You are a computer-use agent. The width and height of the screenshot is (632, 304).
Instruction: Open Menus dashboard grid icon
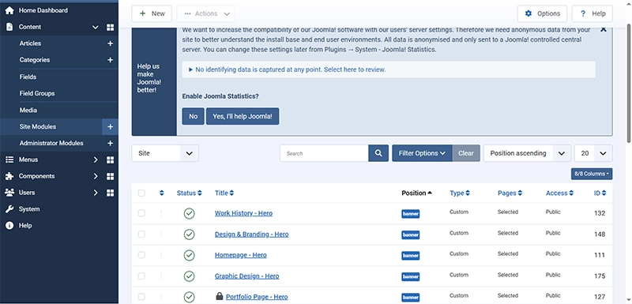click(x=110, y=160)
